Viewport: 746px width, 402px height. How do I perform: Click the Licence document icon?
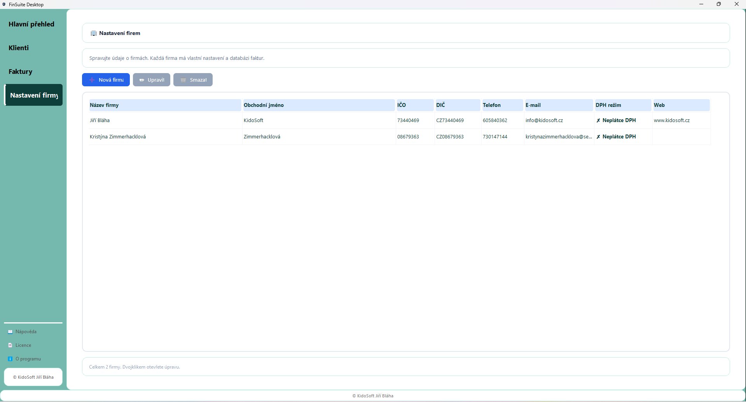pos(10,345)
